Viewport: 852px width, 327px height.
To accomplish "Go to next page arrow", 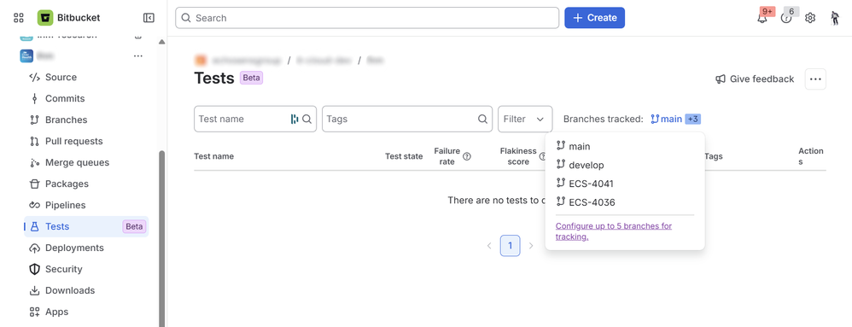I will [x=531, y=246].
